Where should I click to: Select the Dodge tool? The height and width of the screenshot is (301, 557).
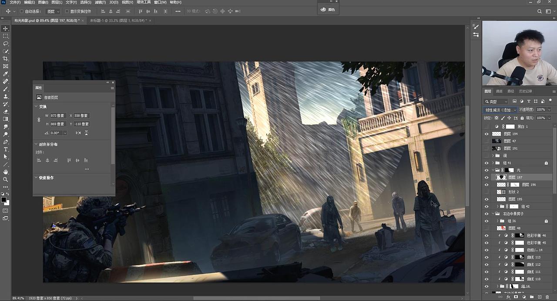6,134
